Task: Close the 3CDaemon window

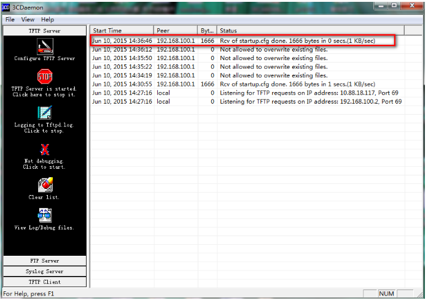Action: 412,6
